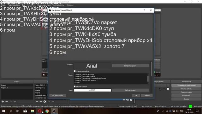
Task: Click 'Выбрать цвет' button
Action: click(130, 90)
